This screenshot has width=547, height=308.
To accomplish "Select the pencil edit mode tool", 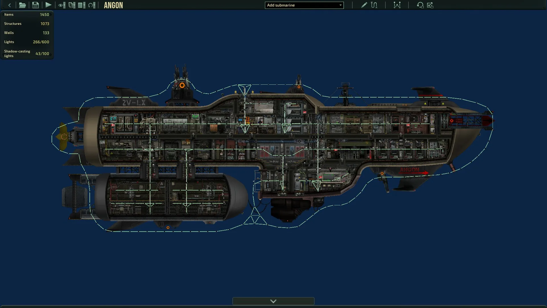I will pos(364,5).
